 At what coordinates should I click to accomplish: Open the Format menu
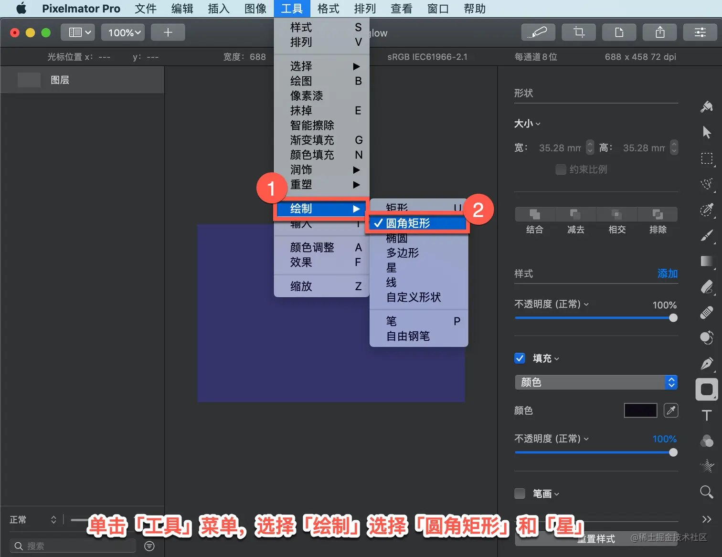[328, 9]
